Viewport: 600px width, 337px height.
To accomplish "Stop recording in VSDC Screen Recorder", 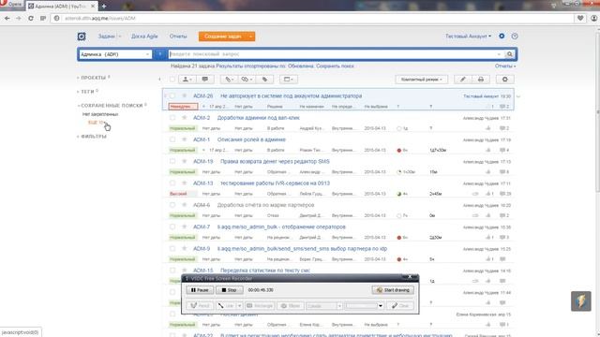I will point(229,290).
